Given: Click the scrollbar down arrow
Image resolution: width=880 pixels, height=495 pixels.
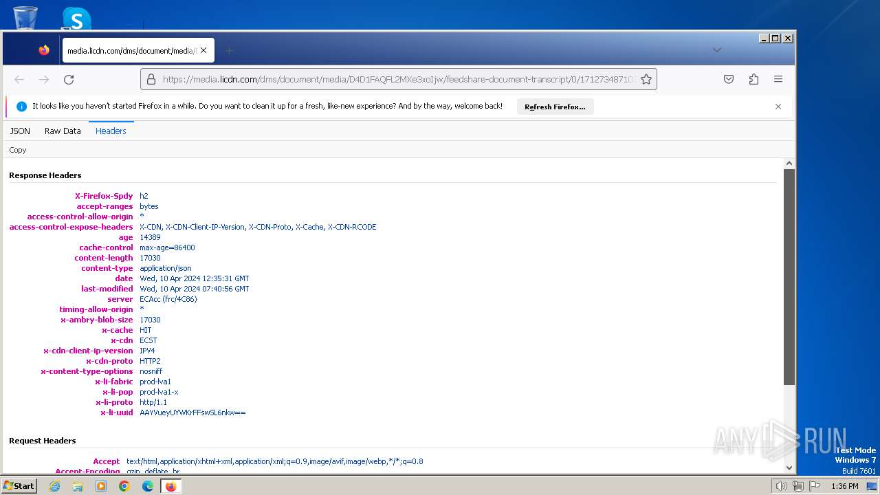Looking at the screenshot, I should (x=789, y=467).
